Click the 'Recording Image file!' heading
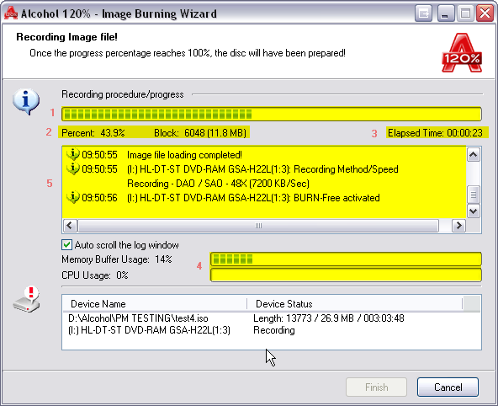The image size is (498, 406). tap(66, 37)
